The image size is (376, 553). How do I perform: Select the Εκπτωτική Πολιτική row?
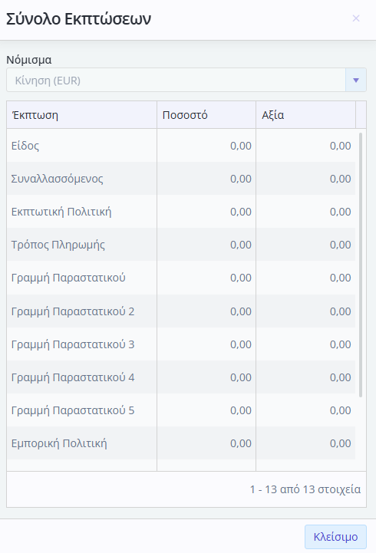181,212
